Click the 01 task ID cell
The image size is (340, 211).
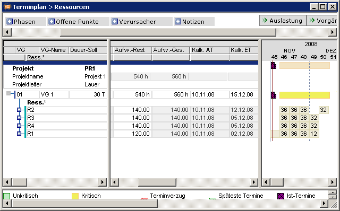click(x=27, y=94)
